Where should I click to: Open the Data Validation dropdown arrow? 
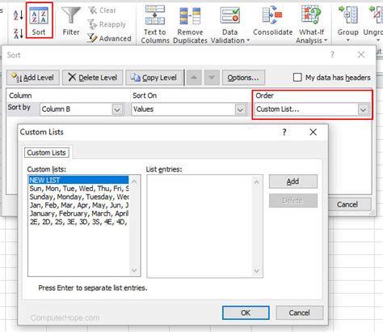248,40
